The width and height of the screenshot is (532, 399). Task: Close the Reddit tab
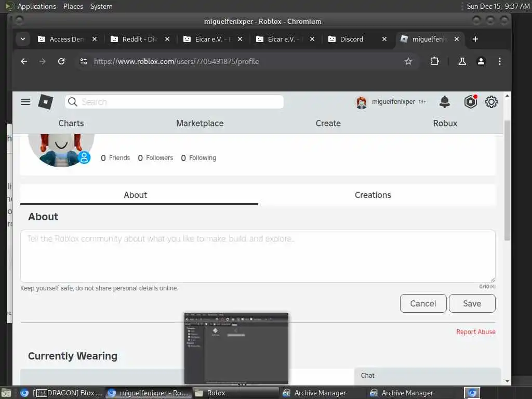167,39
